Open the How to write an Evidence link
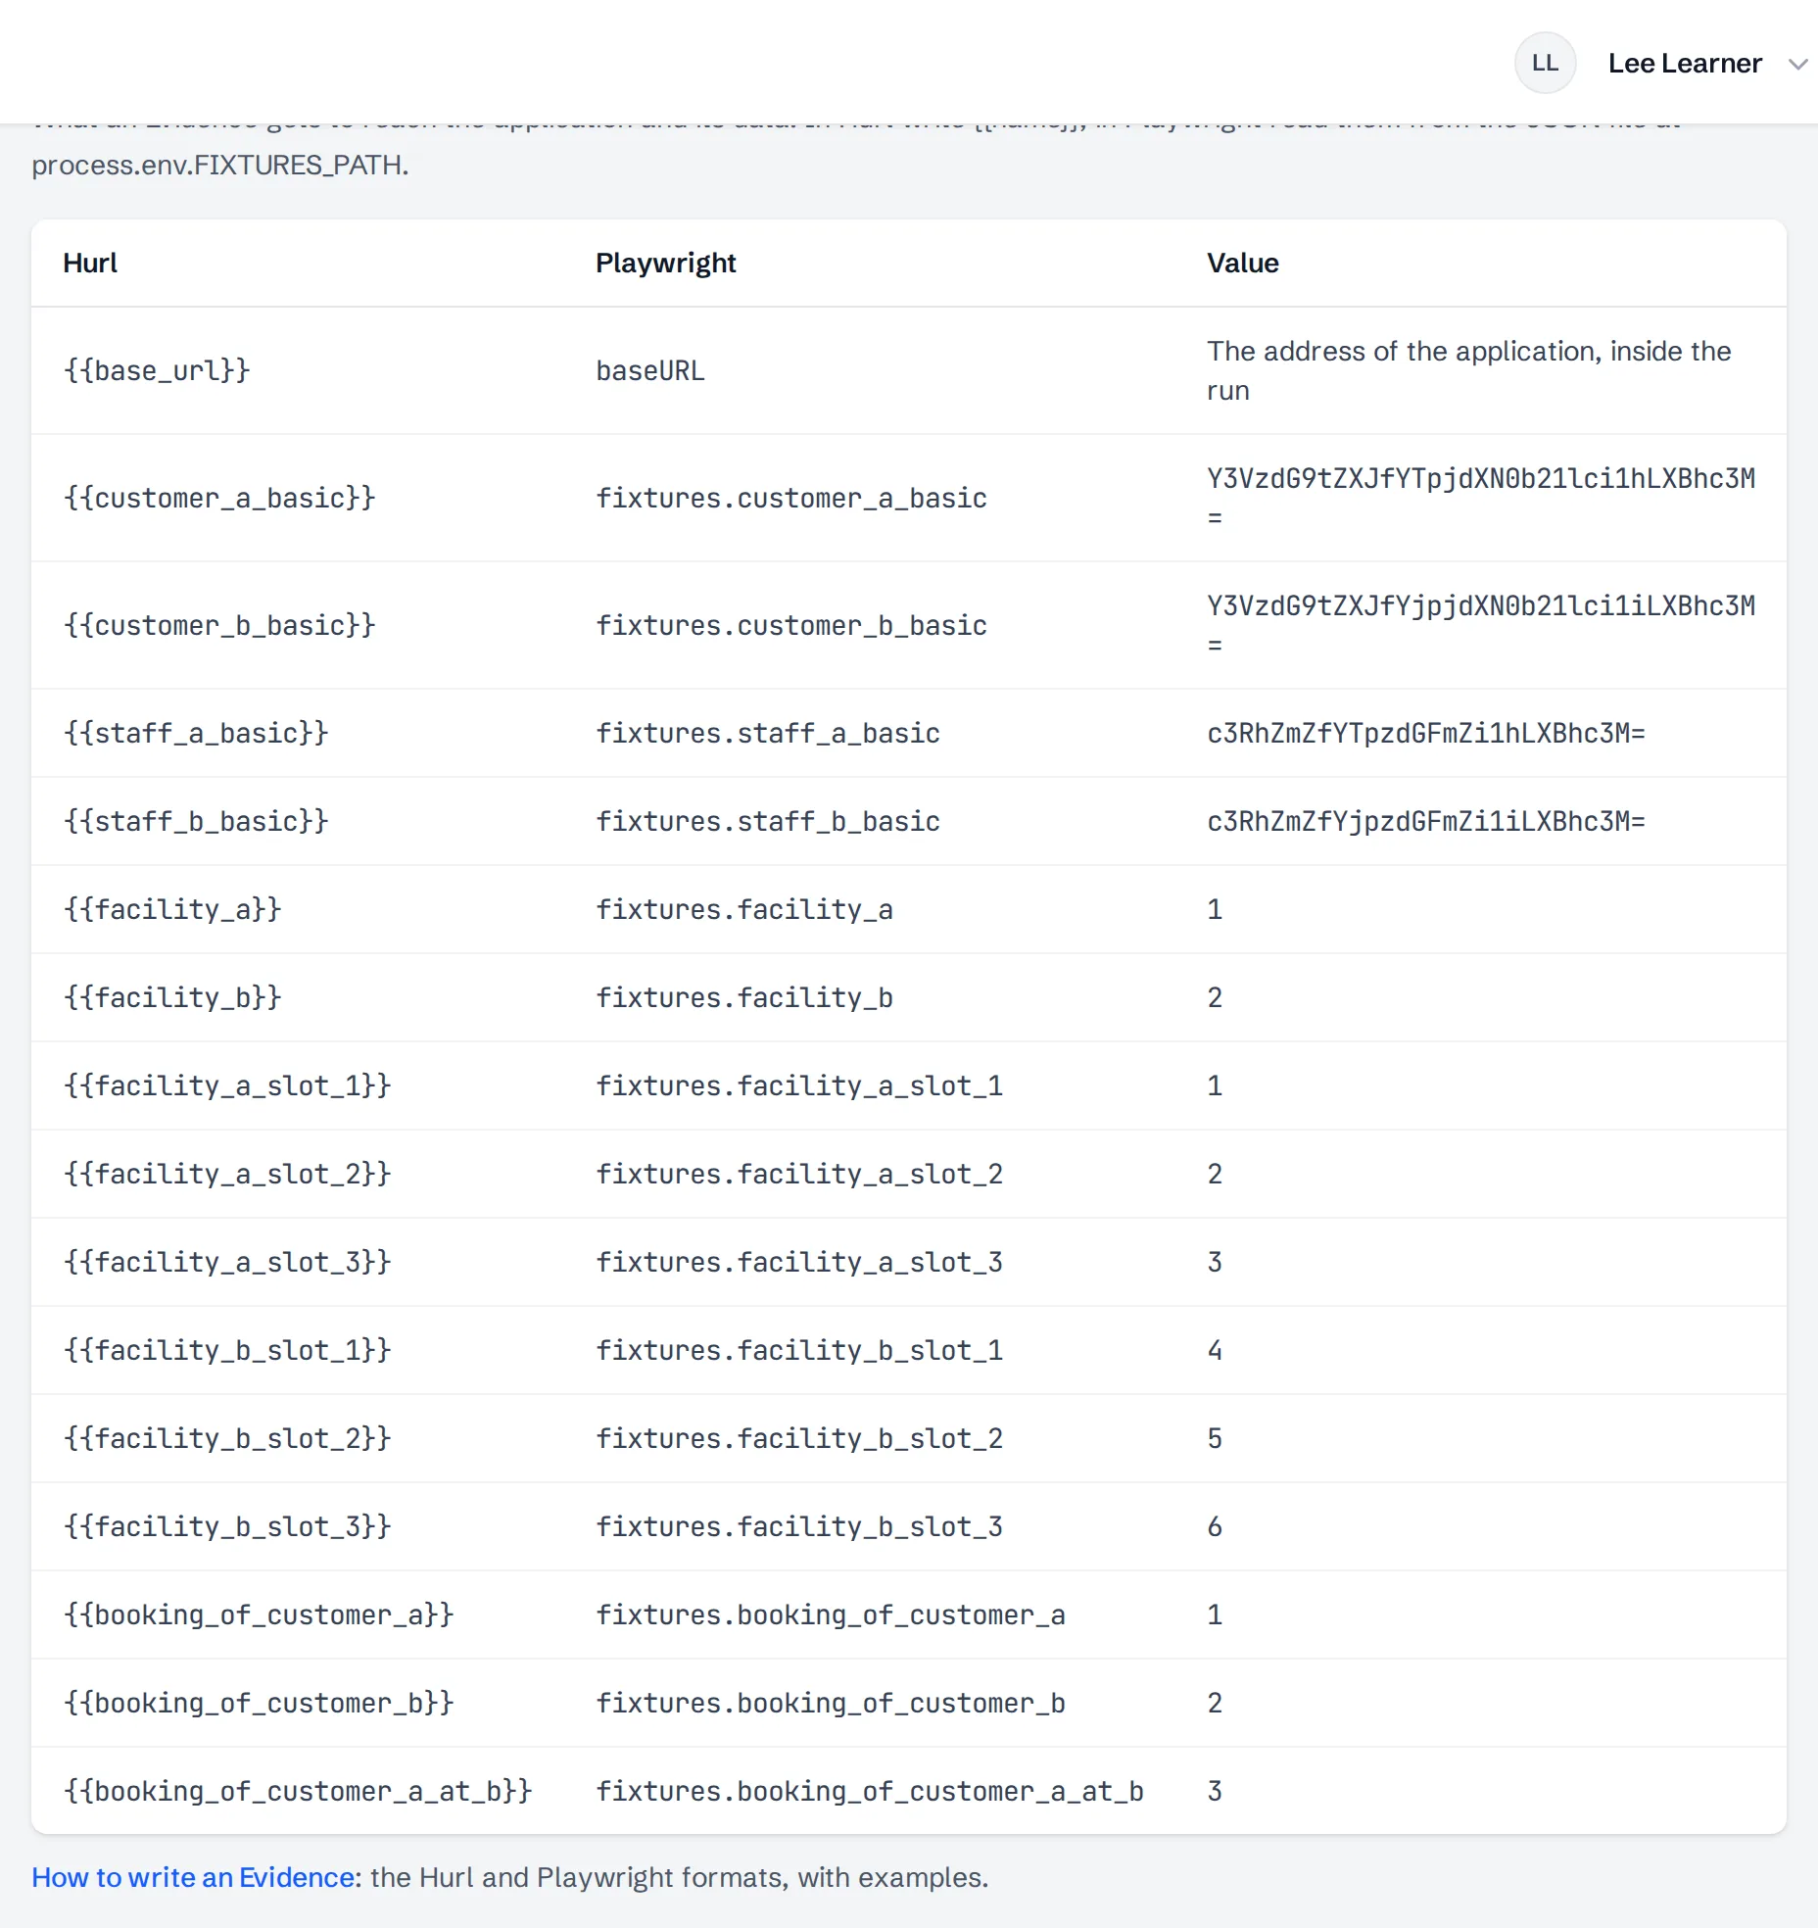 (193, 1877)
